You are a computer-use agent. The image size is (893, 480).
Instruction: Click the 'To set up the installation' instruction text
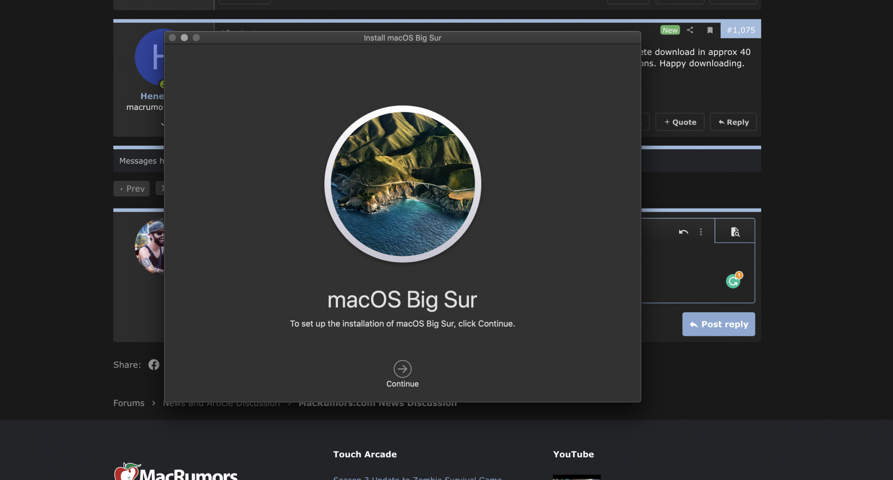pyautogui.click(x=402, y=324)
